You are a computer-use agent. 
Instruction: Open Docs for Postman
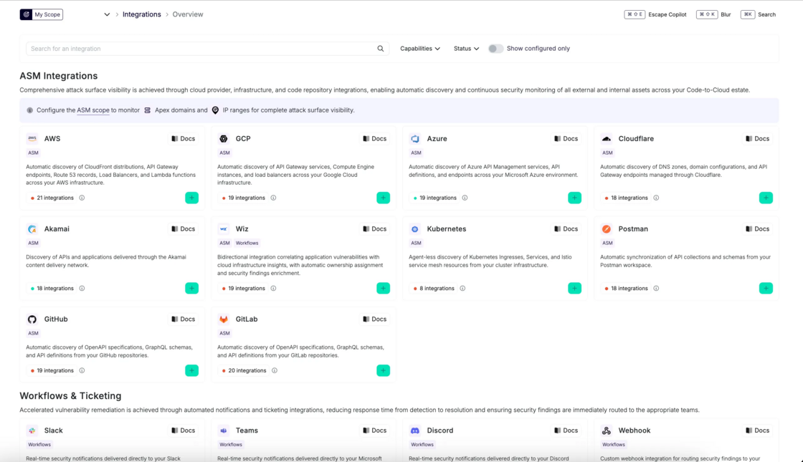click(757, 228)
